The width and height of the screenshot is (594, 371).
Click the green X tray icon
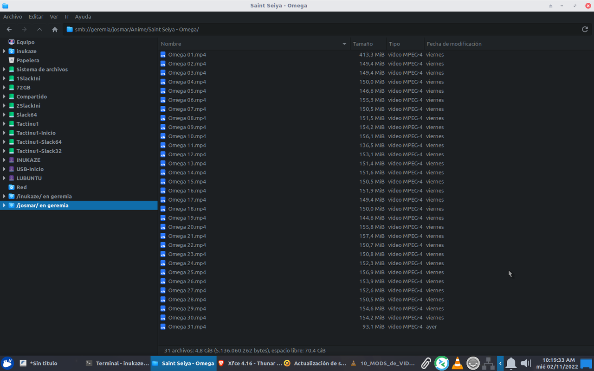click(x=442, y=363)
